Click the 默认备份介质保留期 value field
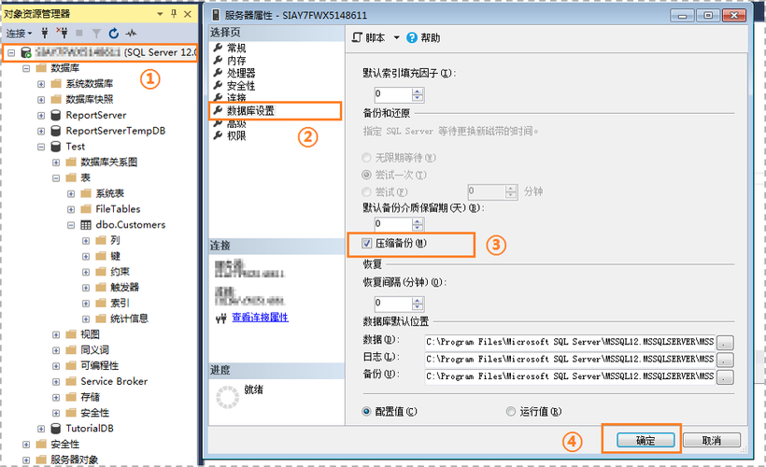This screenshot has height=467, width=766. (393, 224)
